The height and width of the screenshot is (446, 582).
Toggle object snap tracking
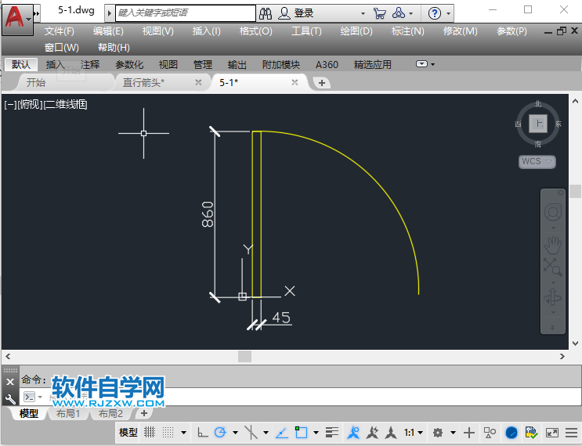tap(282, 432)
